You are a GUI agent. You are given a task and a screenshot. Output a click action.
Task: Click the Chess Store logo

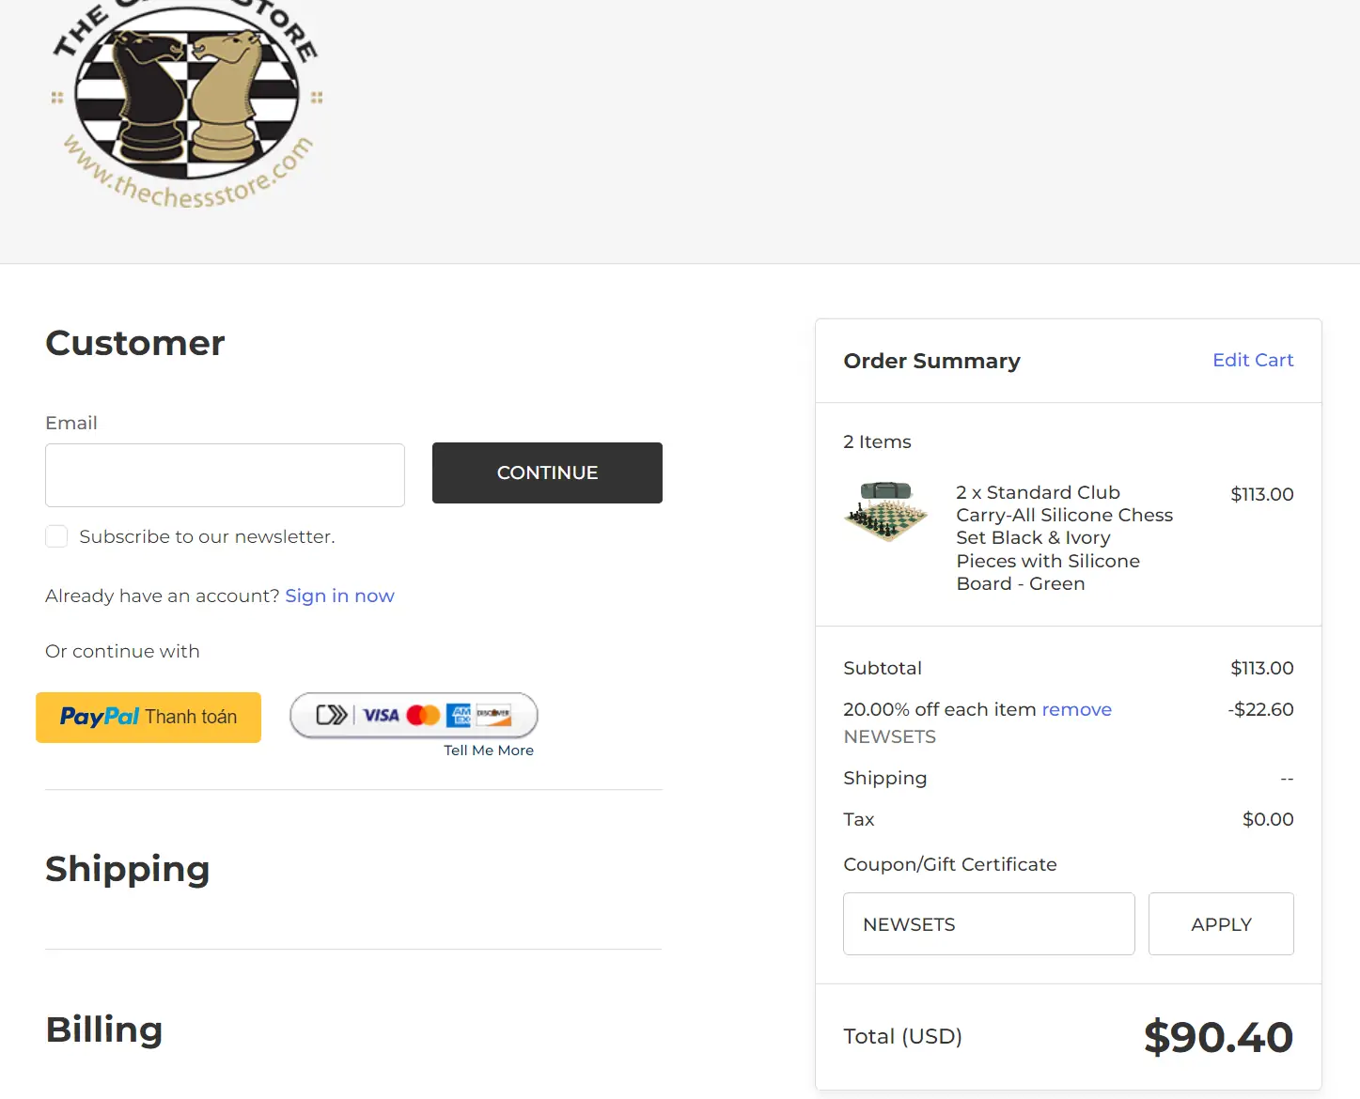click(186, 101)
